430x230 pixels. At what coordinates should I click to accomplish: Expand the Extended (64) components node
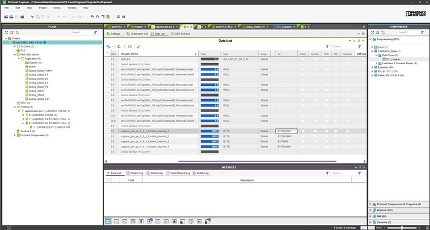point(372,67)
